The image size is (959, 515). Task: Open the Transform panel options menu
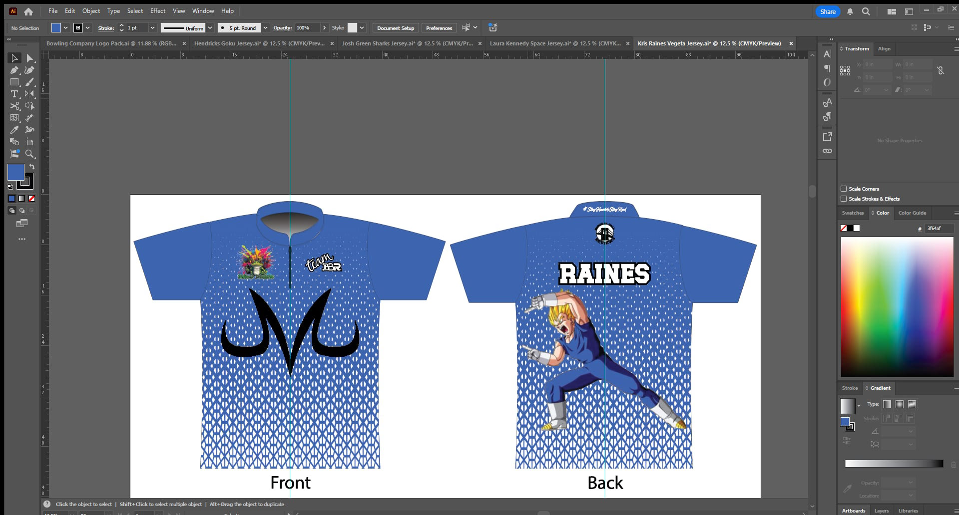[x=956, y=49]
